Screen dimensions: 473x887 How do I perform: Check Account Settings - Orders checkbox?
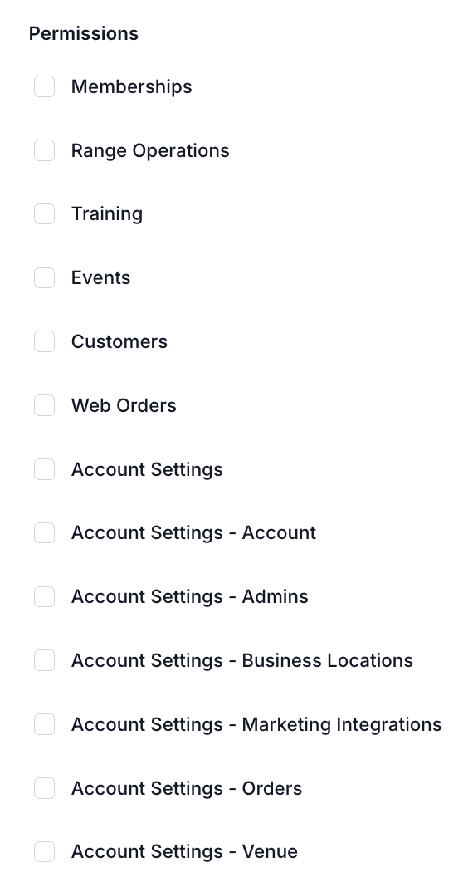(x=44, y=788)
